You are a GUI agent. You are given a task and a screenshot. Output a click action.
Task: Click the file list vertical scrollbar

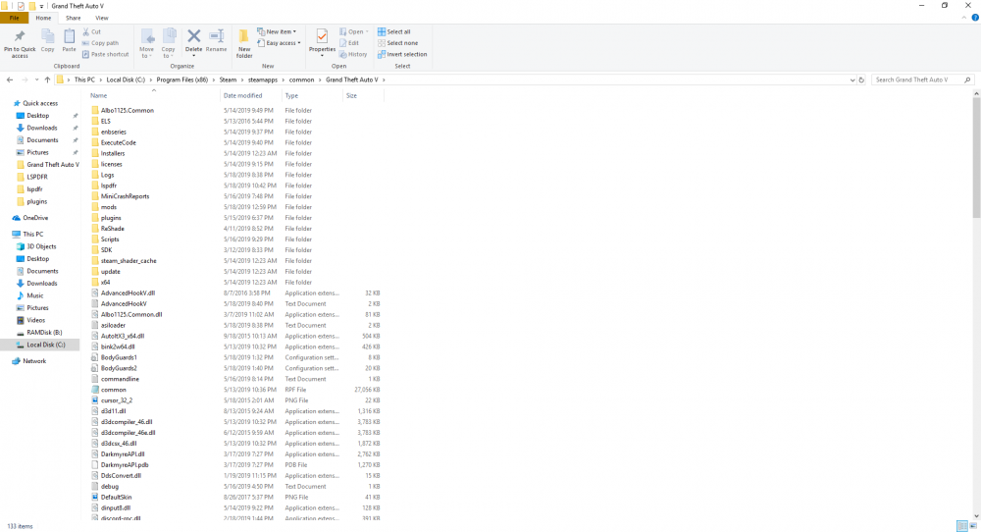pos(976,156)
